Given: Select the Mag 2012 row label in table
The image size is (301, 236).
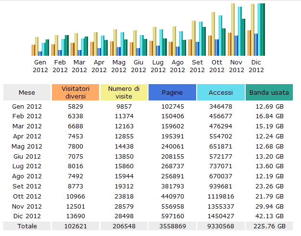Looking at the screenshot, I should click(x=27, y=147).
